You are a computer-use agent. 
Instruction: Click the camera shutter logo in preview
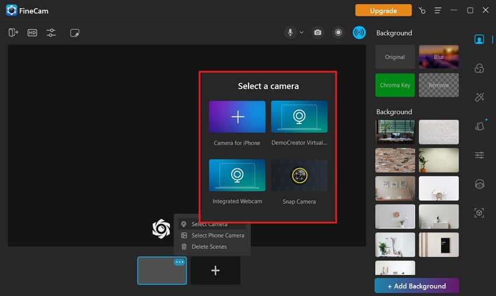tap(161, 229)
